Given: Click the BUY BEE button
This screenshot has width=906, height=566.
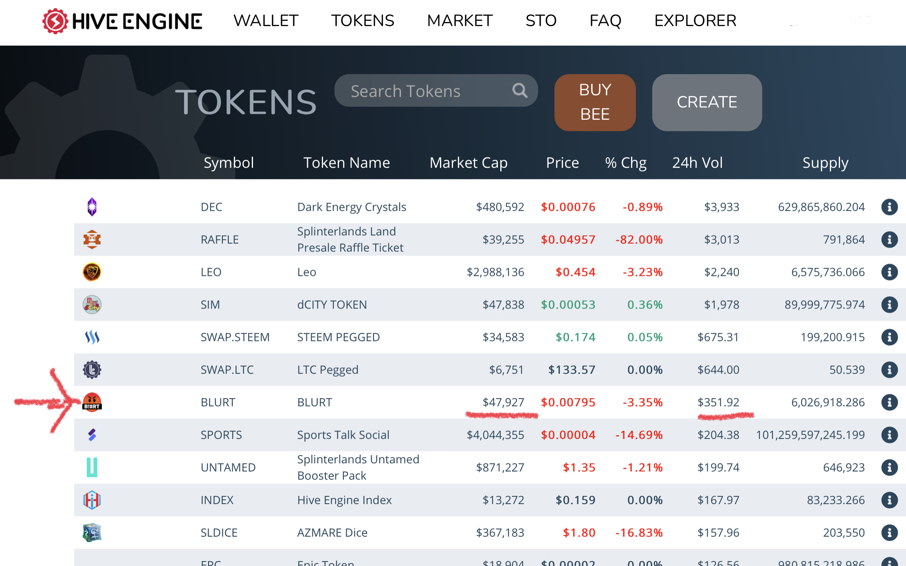Looking at the screenshot, I should pyautogui.click(x=595, y=102).
